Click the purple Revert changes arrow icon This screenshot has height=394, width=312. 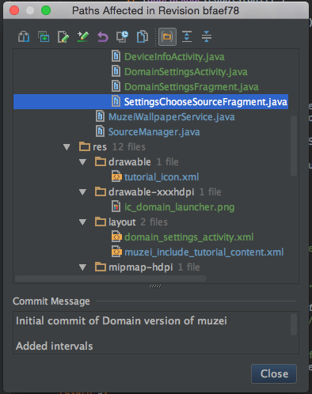(x=103, y=36)
